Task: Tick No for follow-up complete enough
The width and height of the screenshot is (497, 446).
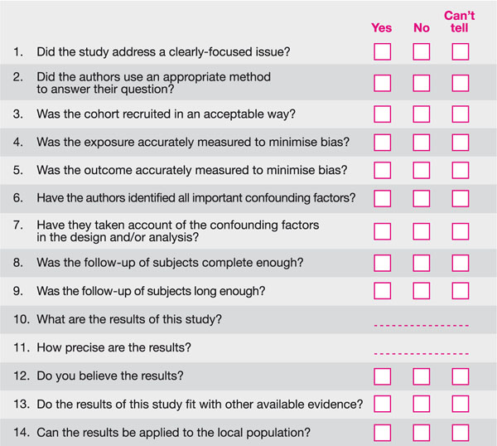Action: pyautogui.click(x=422, y=263)
